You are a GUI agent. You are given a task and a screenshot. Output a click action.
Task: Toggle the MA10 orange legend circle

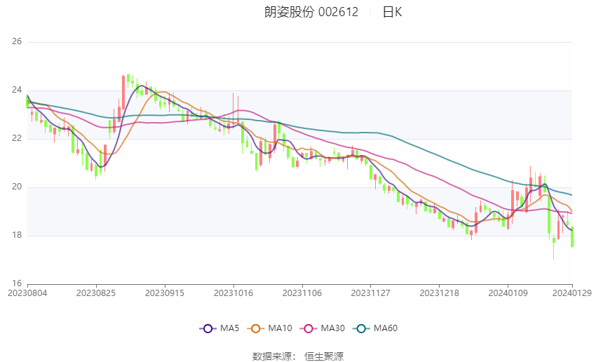coord(255,328)
